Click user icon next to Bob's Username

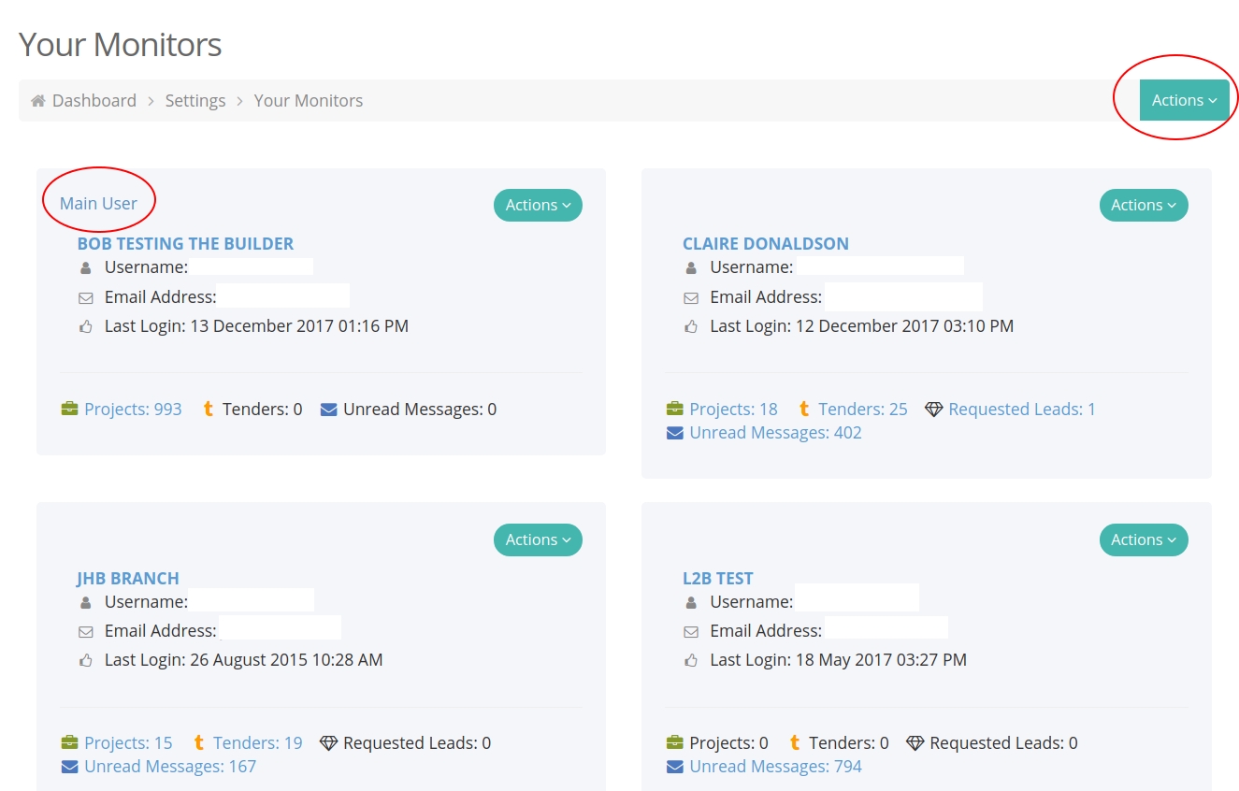click(86, 268)
